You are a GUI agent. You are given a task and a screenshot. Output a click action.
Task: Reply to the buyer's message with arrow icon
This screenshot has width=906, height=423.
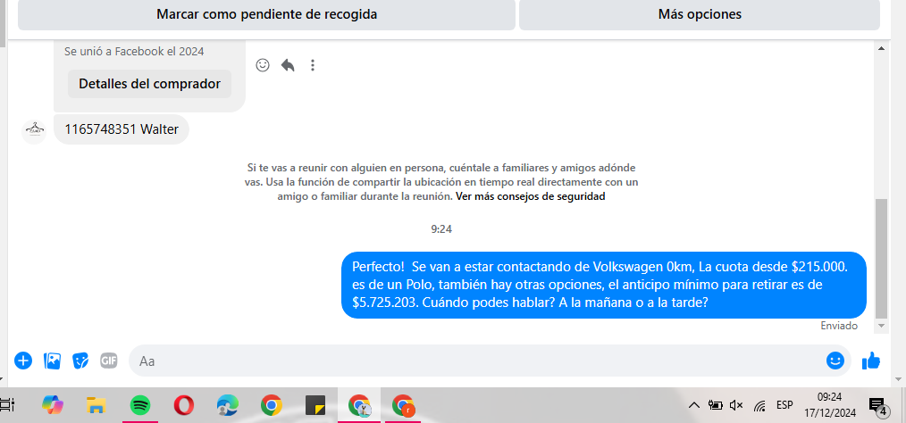[x=288, y=65]
